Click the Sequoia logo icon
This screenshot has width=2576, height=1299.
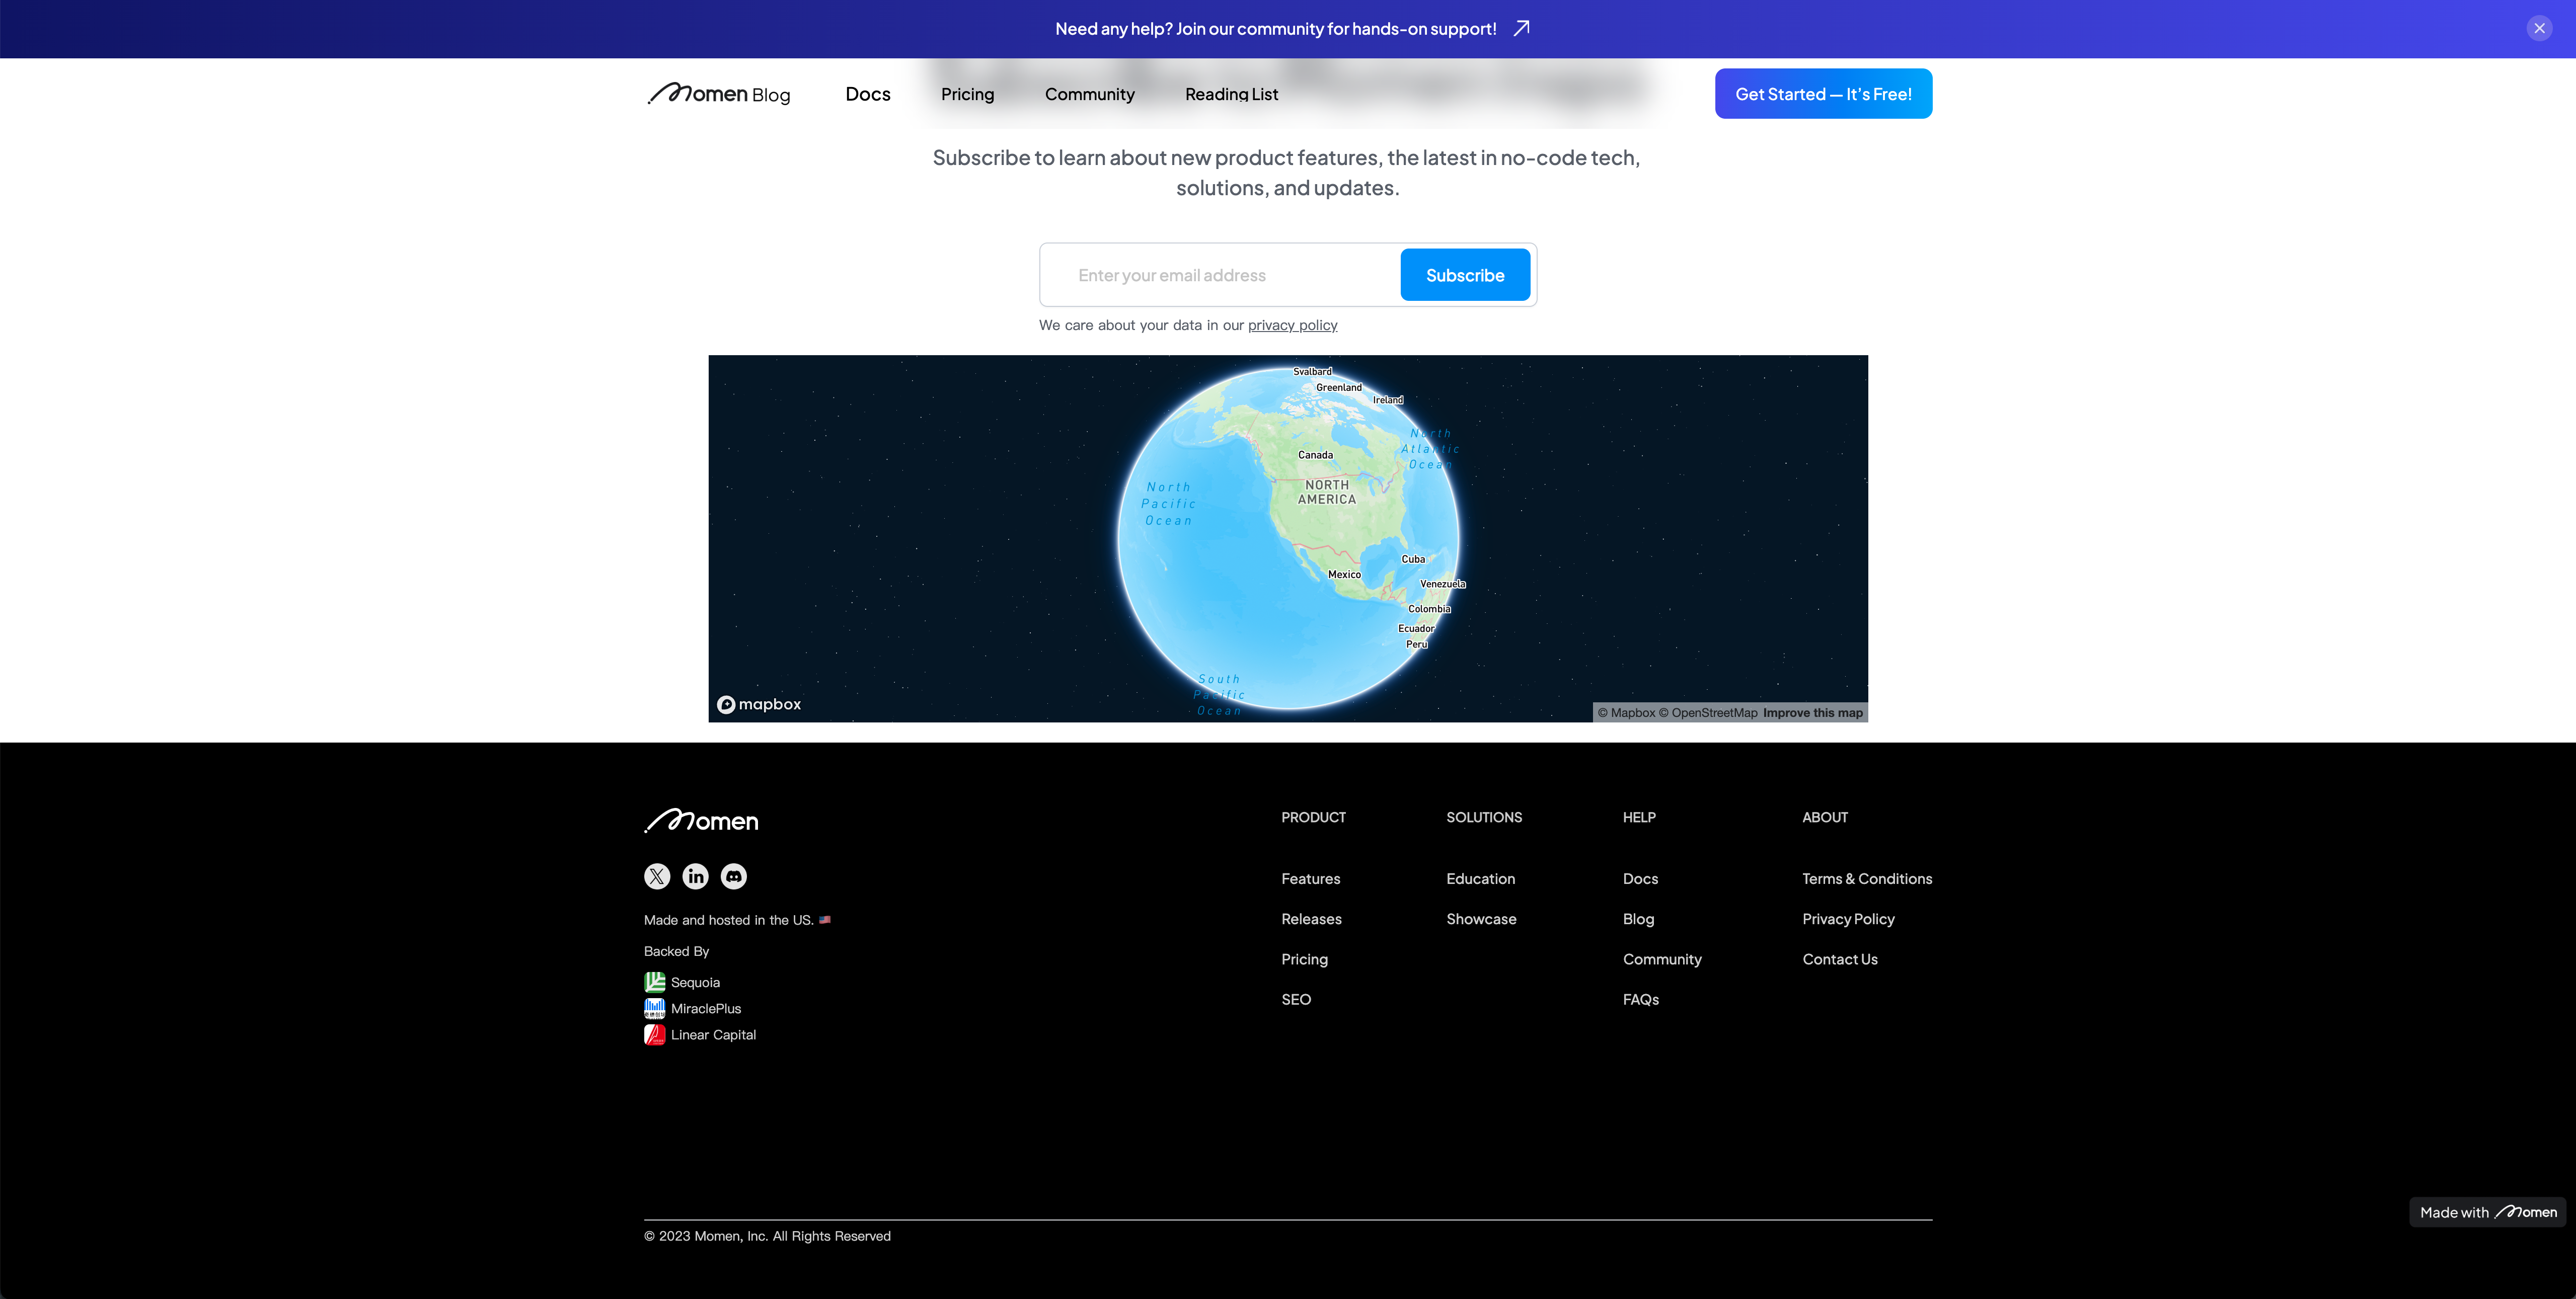click(654, 982)
